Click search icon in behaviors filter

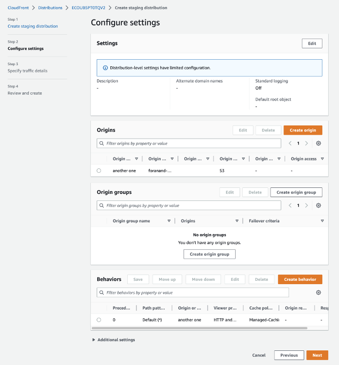point(102,292)
